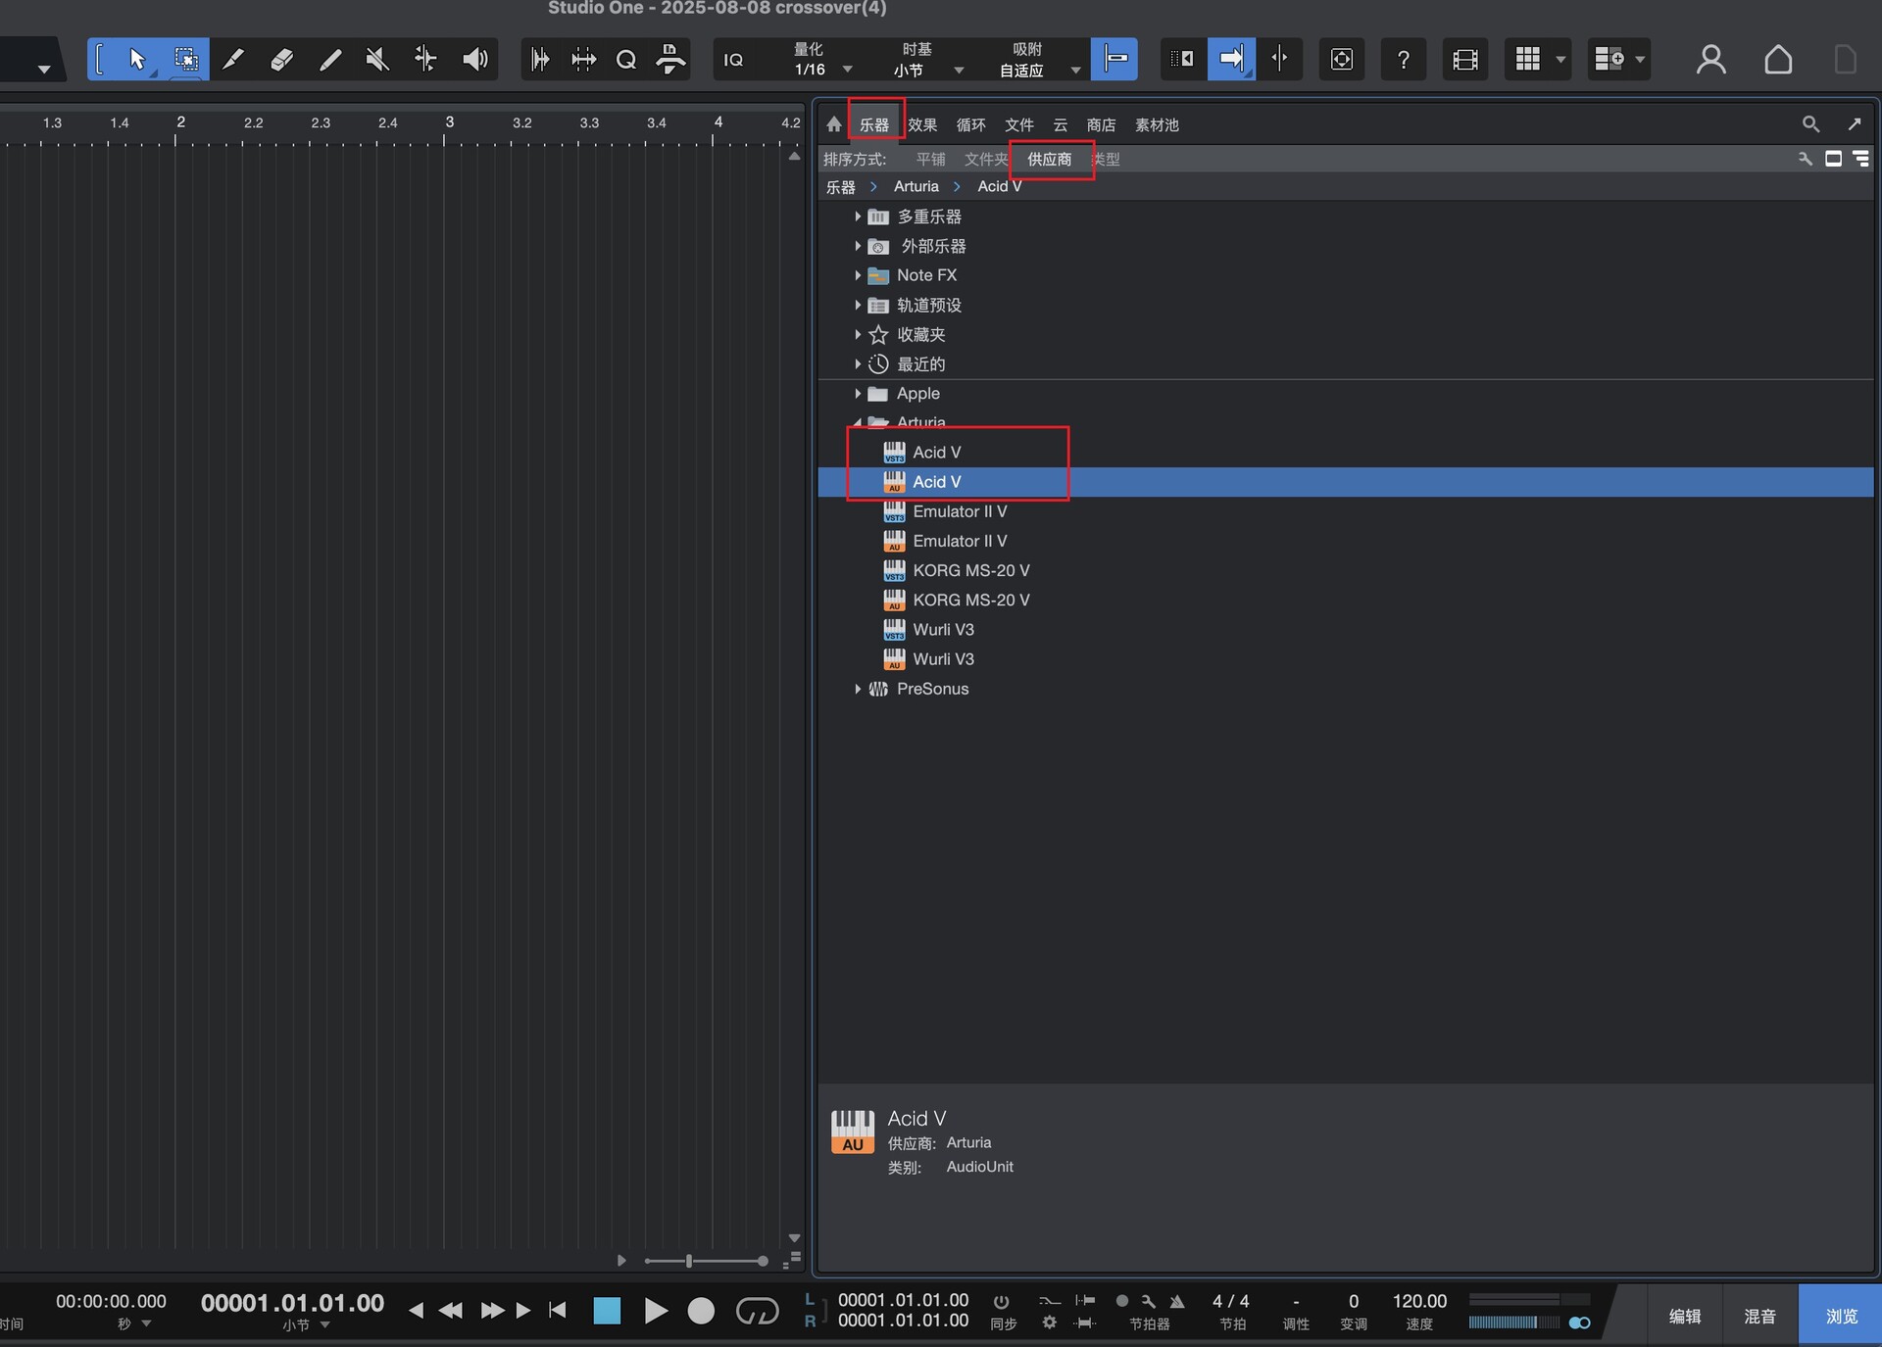The height and width of the screenshot is (1347, 1882).
Task: Select VST3 KORG MS-20 V instrument
Action: click(956, 570)
